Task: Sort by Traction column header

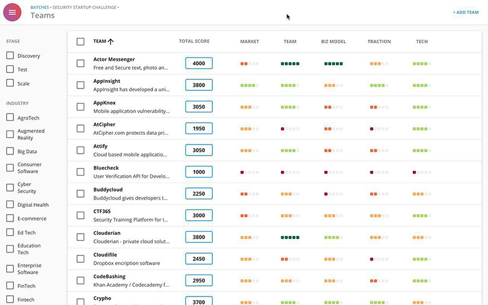Action: (x=379, y=41)
